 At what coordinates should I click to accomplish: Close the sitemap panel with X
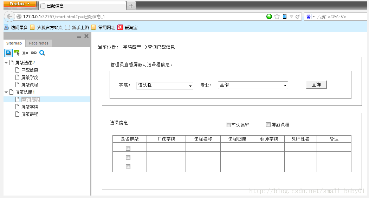(86, 36)
